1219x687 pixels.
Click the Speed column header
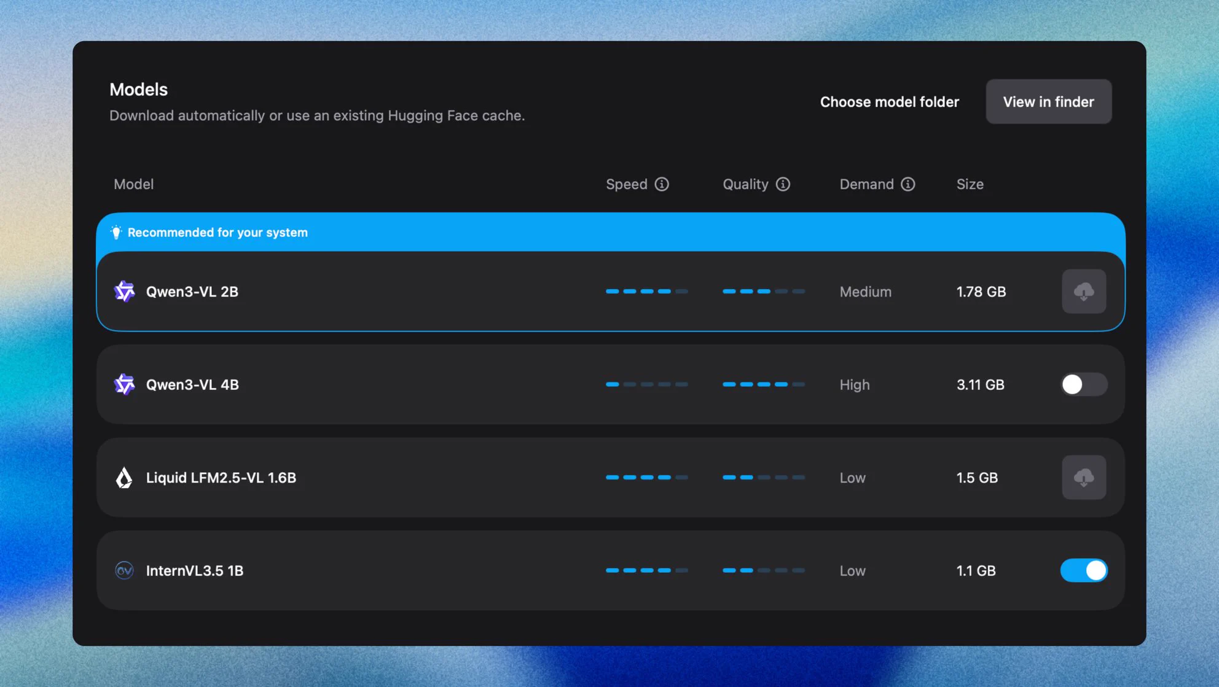pyautogui.click(x=627, y=184)
